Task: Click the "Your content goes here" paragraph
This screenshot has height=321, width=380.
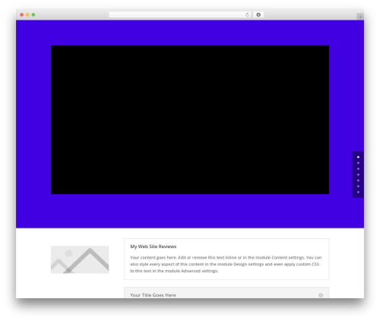Action: tap(226, 264)
